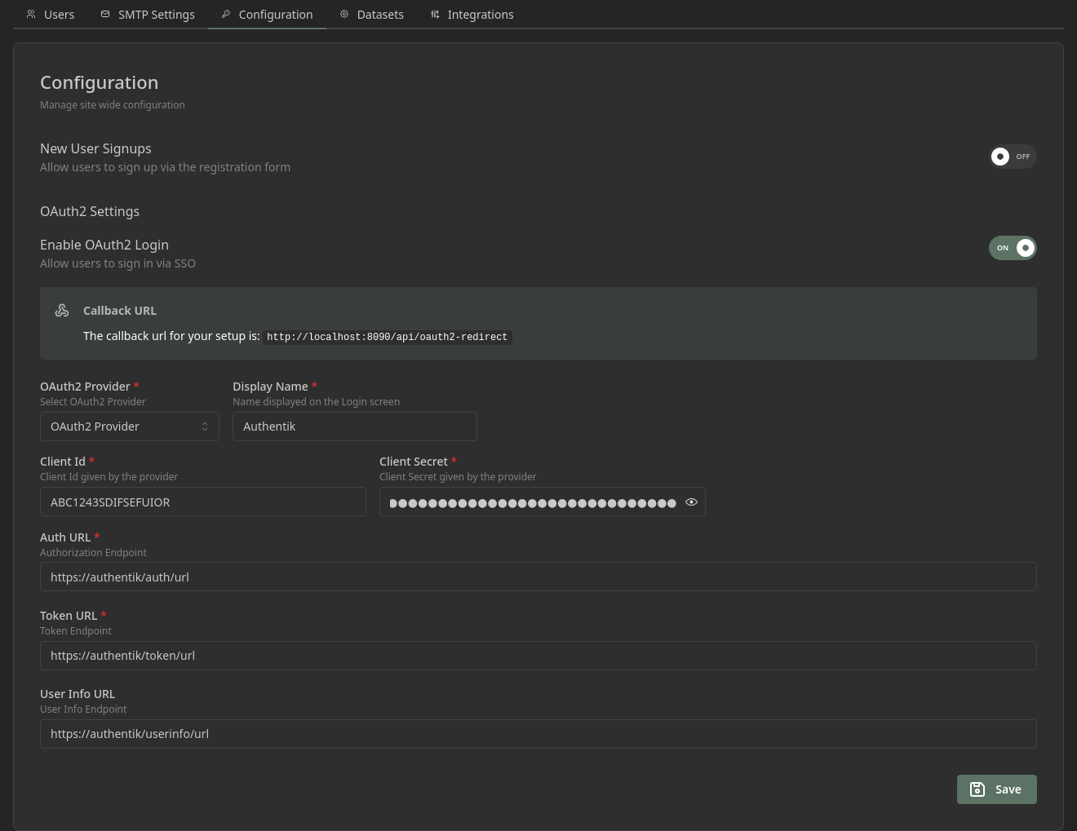Click the SMTP Settings envelope icon
Screen dimensions: 1077x831
105,15
